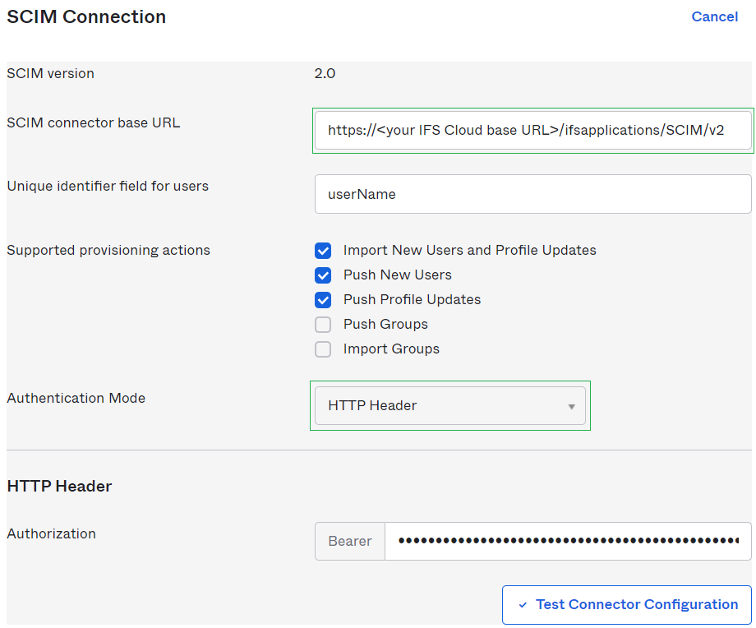The width and height of the screenshot is (756, 628).
Task: Click the HTTP Header section heading
Action: coord(59,486)
